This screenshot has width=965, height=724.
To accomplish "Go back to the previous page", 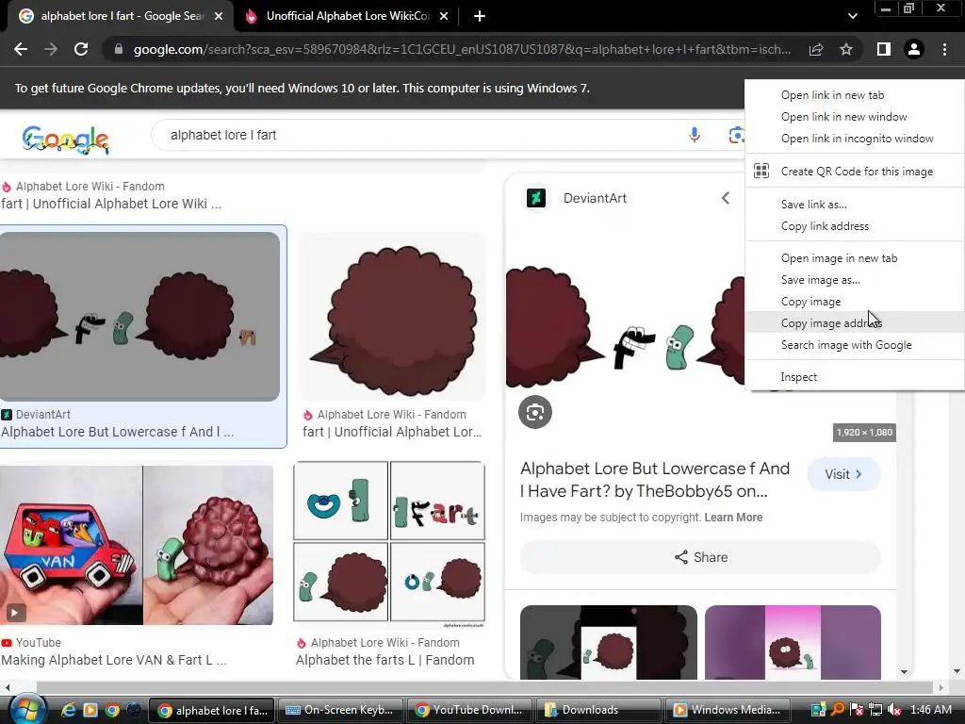I will pos(21,49).
